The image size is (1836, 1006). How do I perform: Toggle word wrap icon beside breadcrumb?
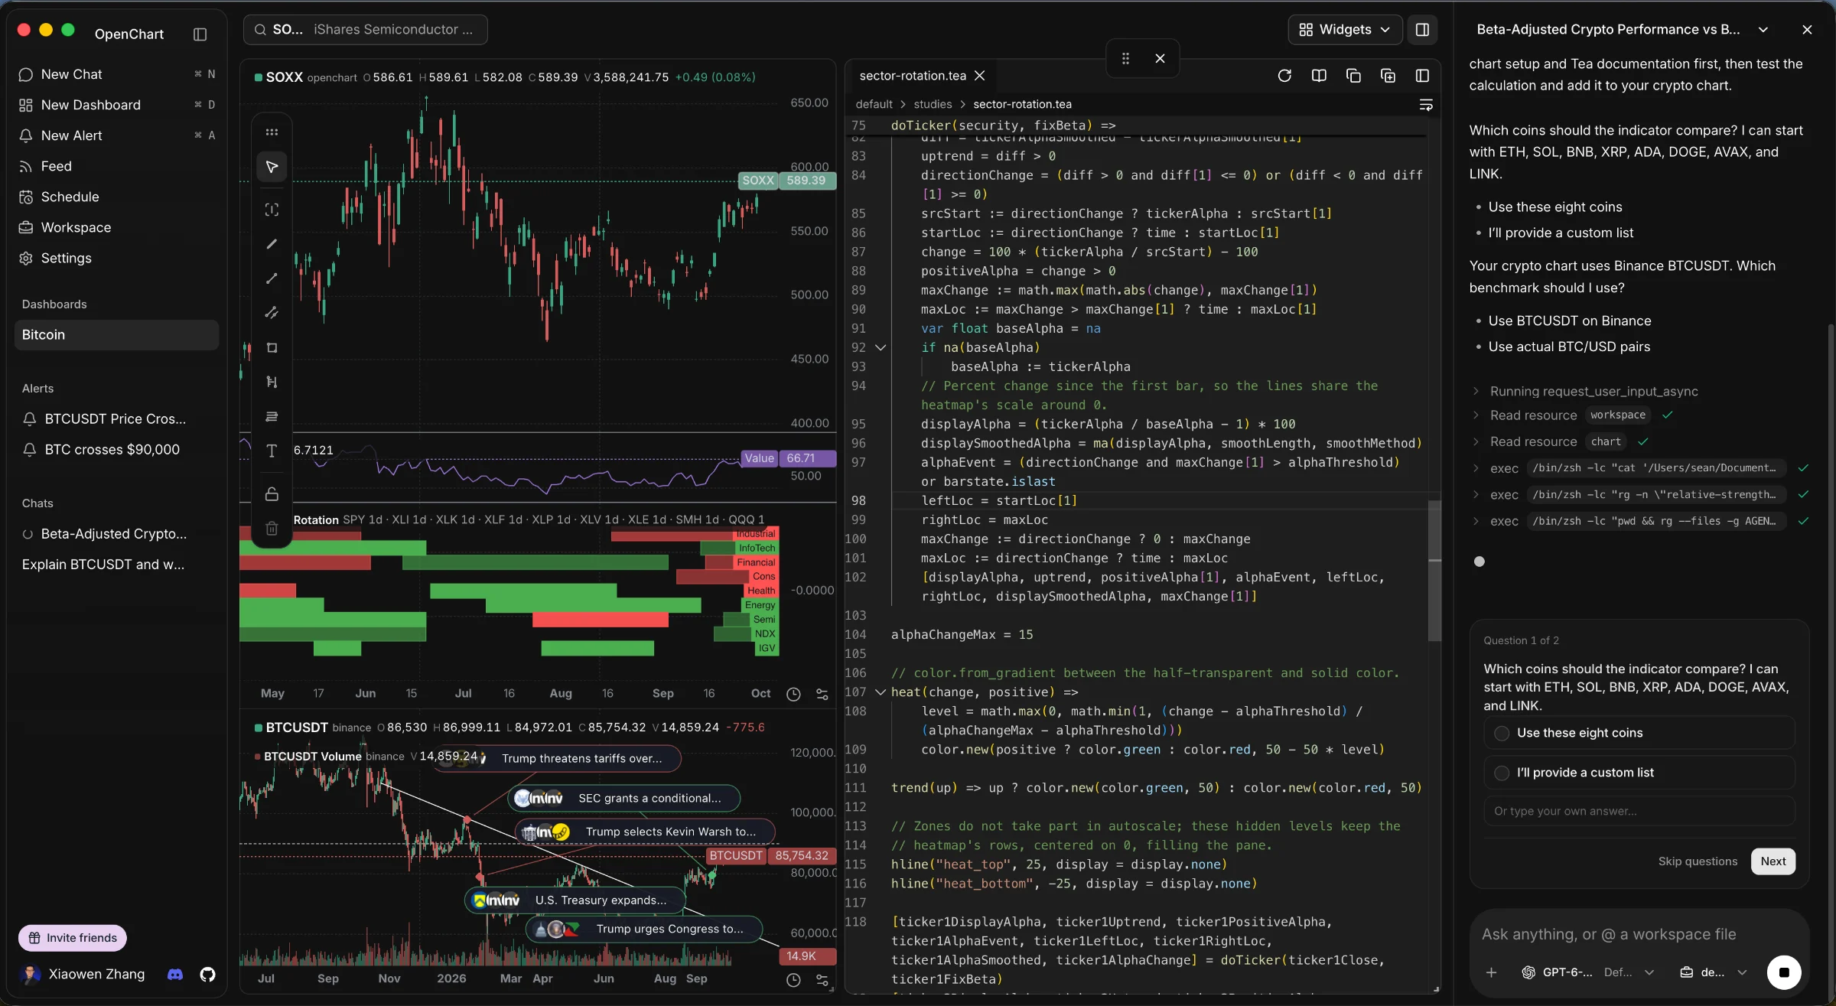coord(1426,105)
